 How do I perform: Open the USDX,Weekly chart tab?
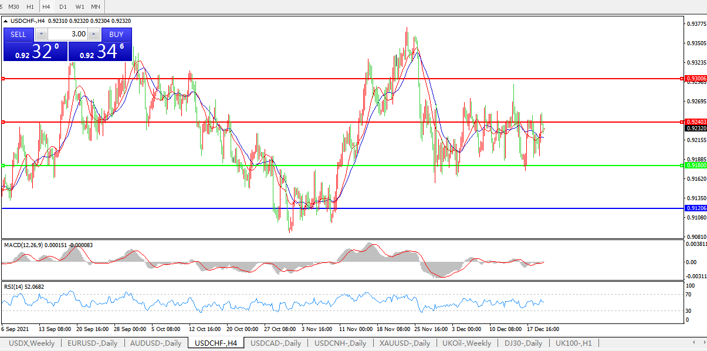click(31, 343)
